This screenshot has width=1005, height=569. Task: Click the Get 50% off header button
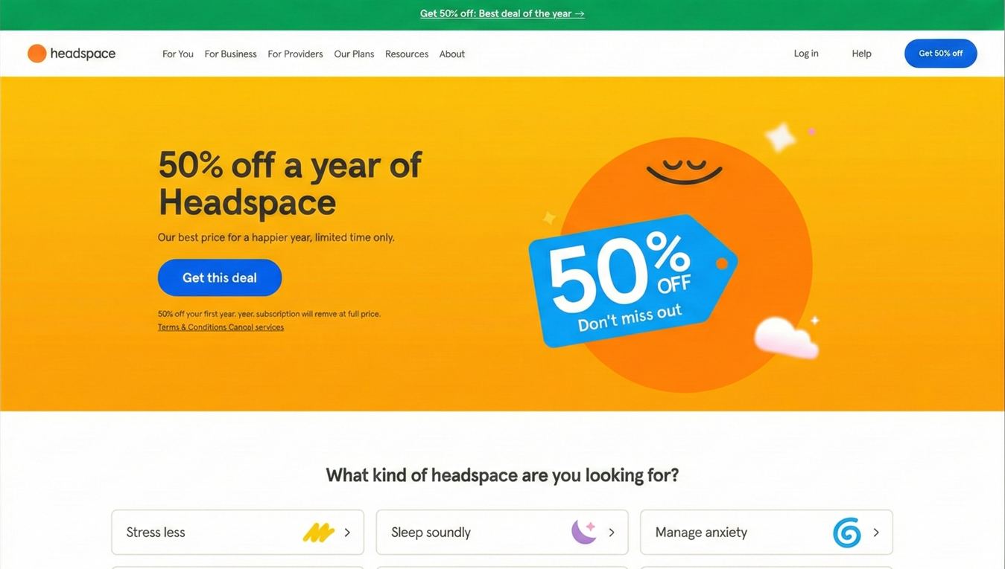[941, 54]
